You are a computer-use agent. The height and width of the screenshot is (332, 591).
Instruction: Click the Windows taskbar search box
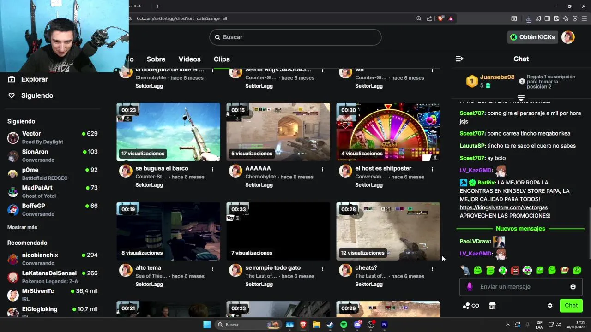click(249, 325)
